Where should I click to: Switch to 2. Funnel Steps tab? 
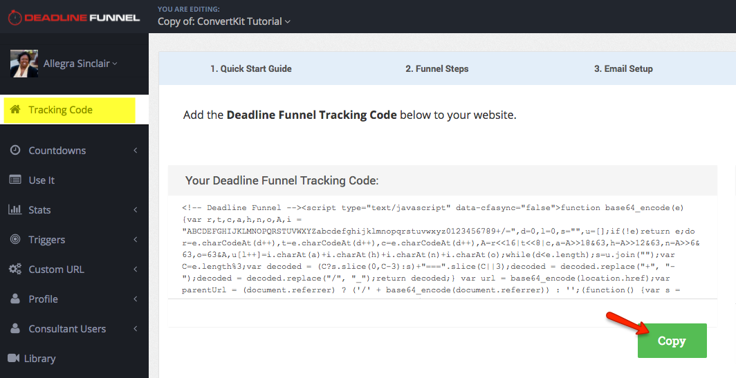point(437,68)
